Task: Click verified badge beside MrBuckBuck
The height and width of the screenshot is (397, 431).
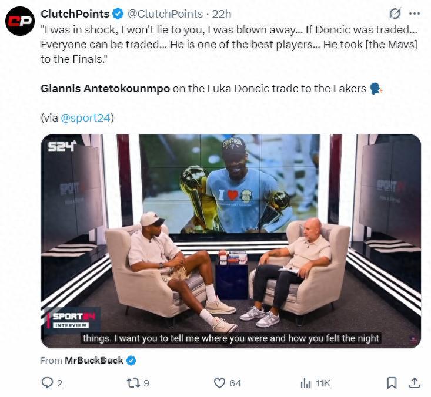Action: (131, 360)
